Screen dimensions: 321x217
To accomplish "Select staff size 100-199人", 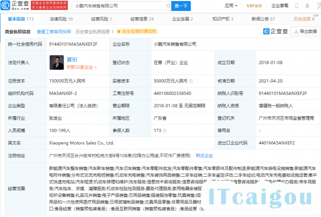I will (60, 130).
